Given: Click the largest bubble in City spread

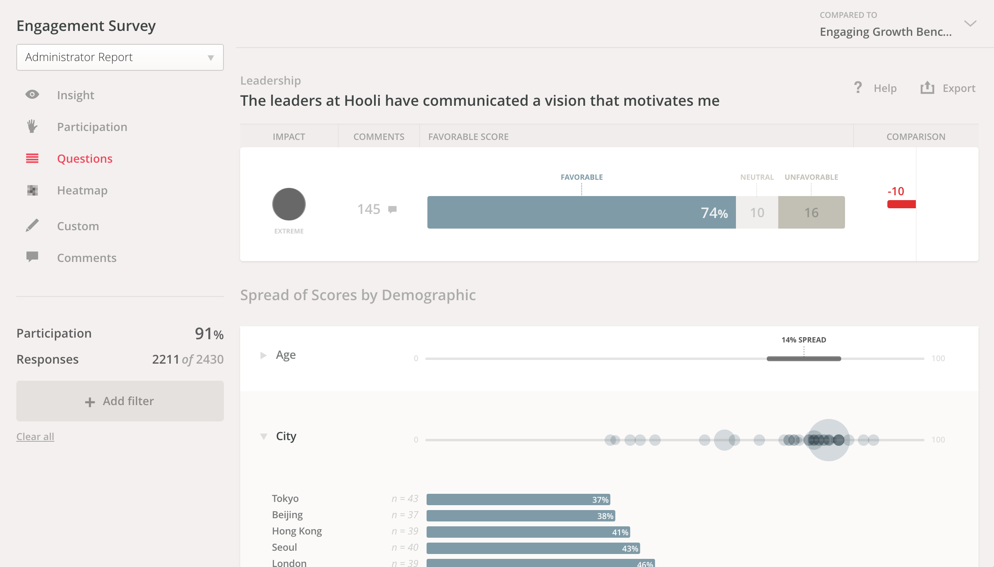Looking at the screenshot, I should point(828,440).
